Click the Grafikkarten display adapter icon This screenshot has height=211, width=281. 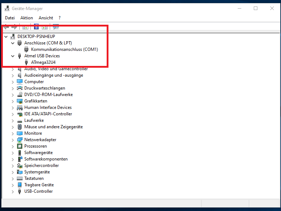(x=20, y=101)
